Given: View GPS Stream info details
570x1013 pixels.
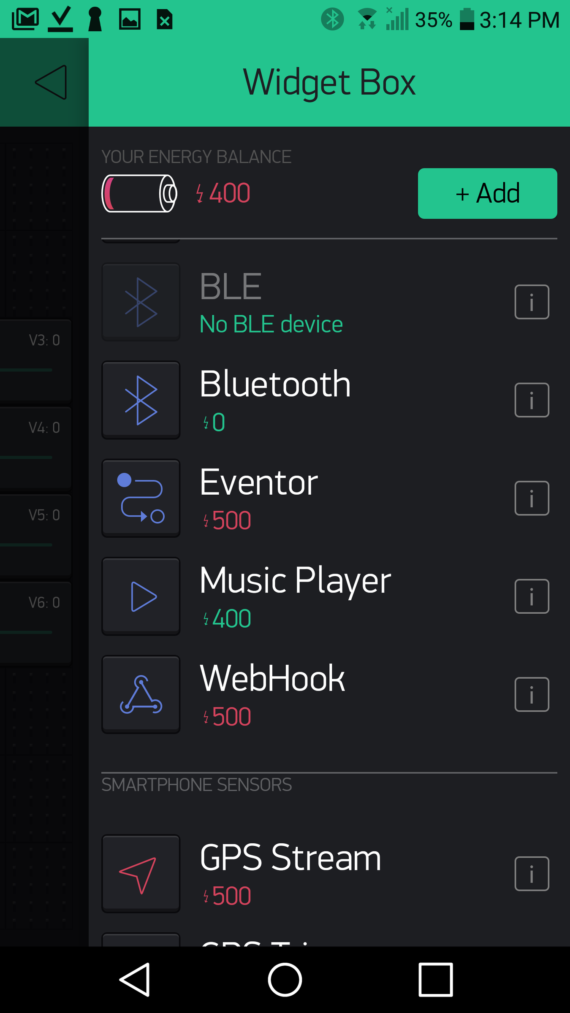Looking at the screenshot, I should click(x=532, y=873).
